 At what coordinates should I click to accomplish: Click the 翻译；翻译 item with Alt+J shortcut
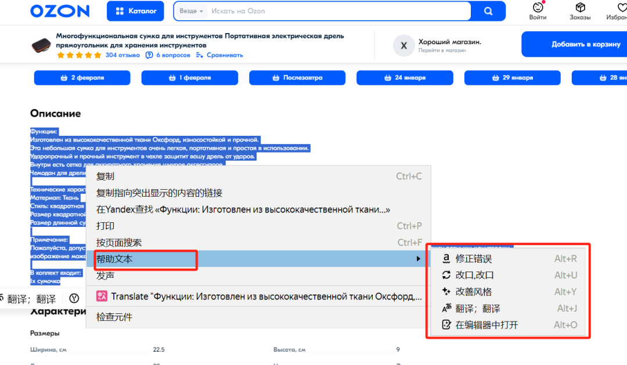(508, 308)
